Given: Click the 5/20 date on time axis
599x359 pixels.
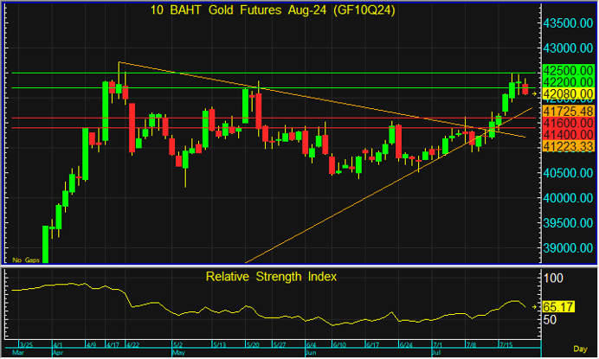Looking at the screenshot, I should coord(252,346).
